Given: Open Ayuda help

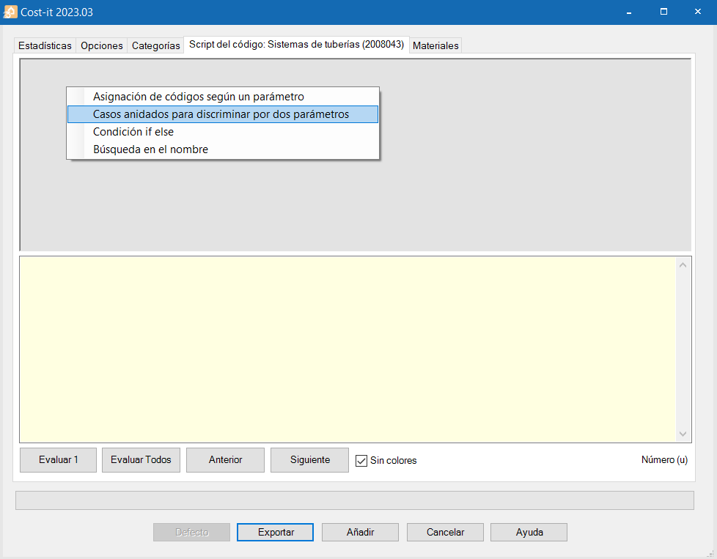Looking at the screenshot, I should [529, 533].
